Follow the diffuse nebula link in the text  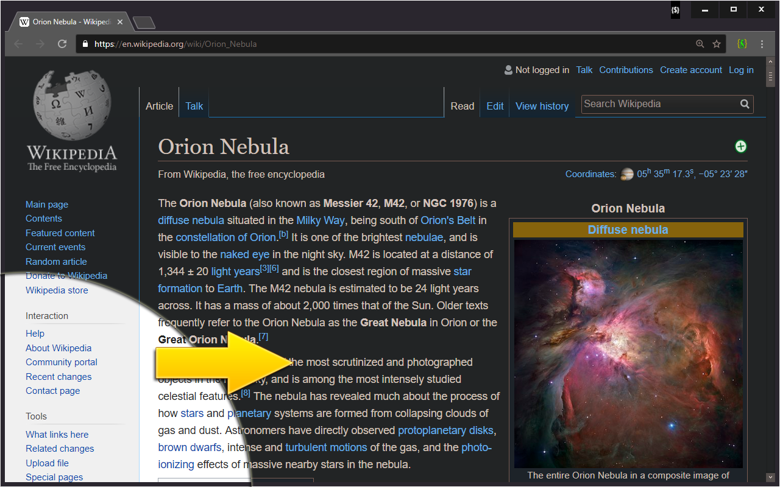tap(191, 220)
